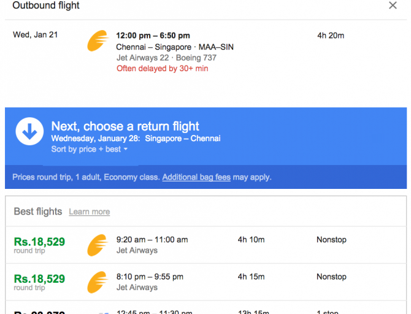
Task: Click the blue down-arrow circle icon
Action: (x=29, y=131)
